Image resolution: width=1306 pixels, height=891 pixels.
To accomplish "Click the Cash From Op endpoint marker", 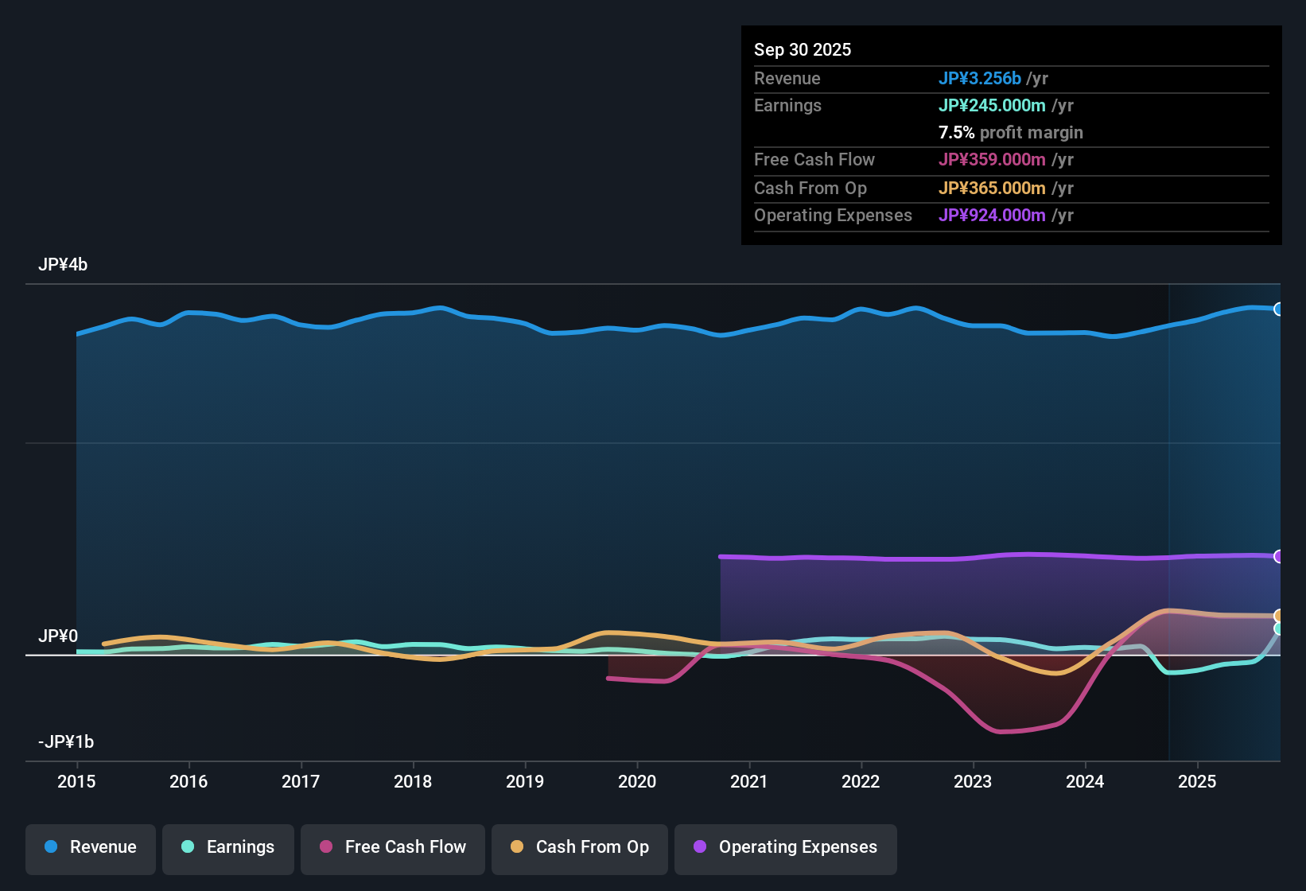I will (1278, 616).
